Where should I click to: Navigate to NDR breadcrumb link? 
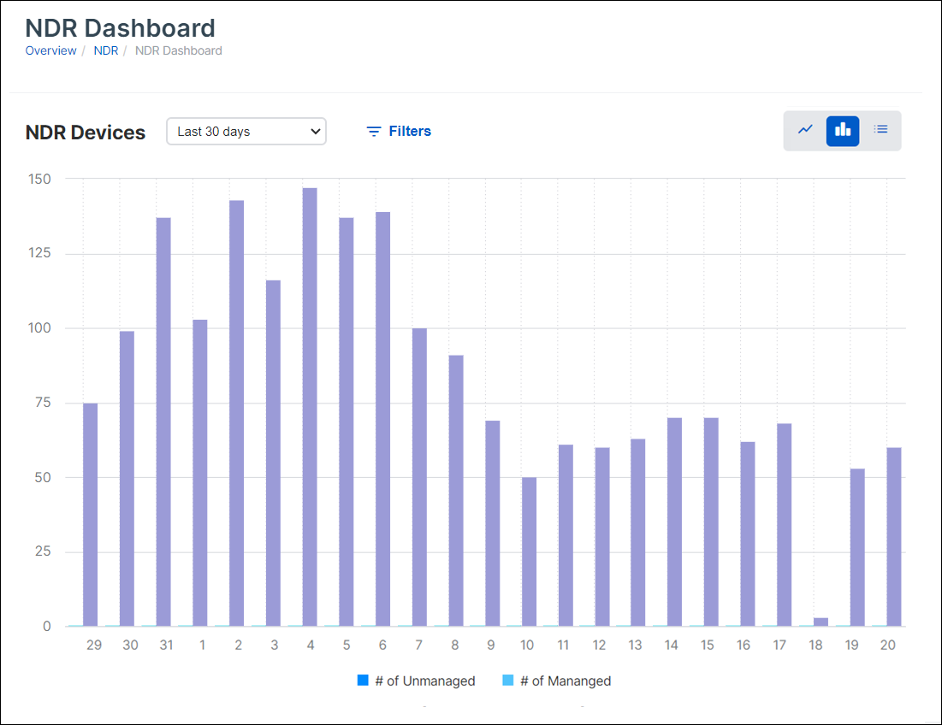pyautogui.click(x=106, y=50)
